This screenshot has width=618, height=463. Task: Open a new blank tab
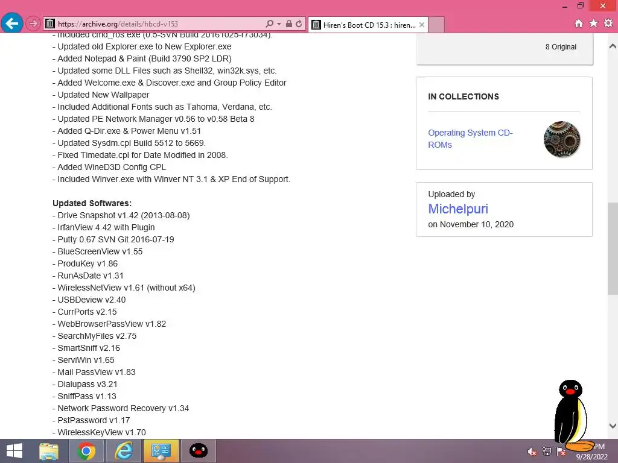(x=436, y=25)
